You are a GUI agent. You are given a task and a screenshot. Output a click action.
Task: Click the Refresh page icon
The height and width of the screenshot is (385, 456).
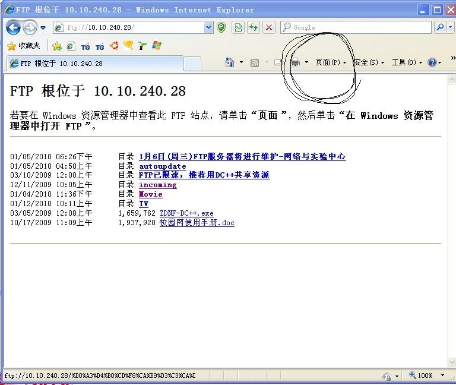pyautogui.click(x=254, y=28)
